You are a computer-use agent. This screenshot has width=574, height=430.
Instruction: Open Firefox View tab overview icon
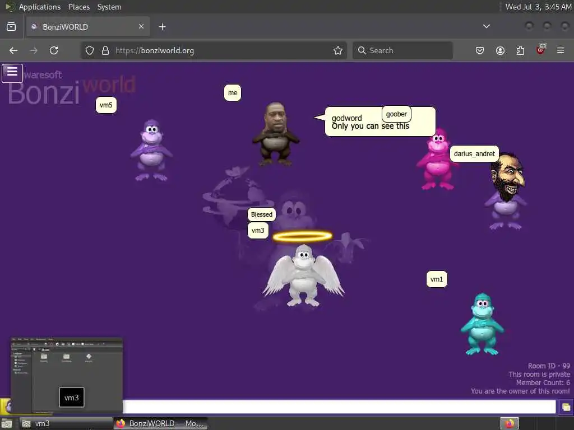click(x=11, y=27)
